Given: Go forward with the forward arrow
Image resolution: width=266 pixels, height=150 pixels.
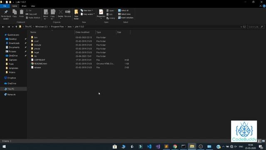Looking at the screenshot, I should [8, 27].
